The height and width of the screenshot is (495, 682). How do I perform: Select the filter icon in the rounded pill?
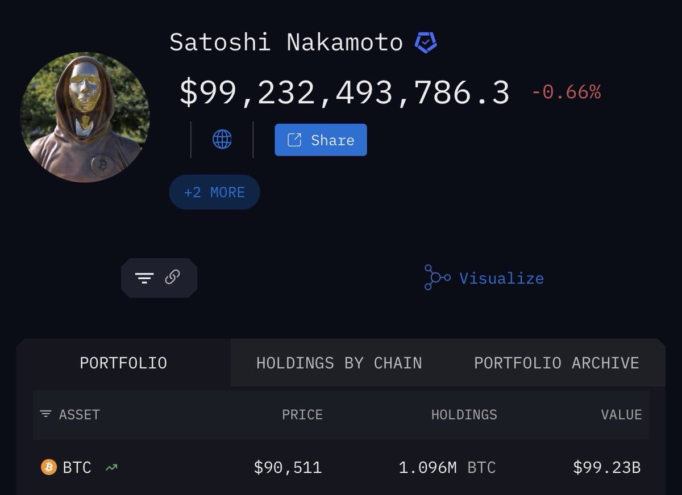146,278
